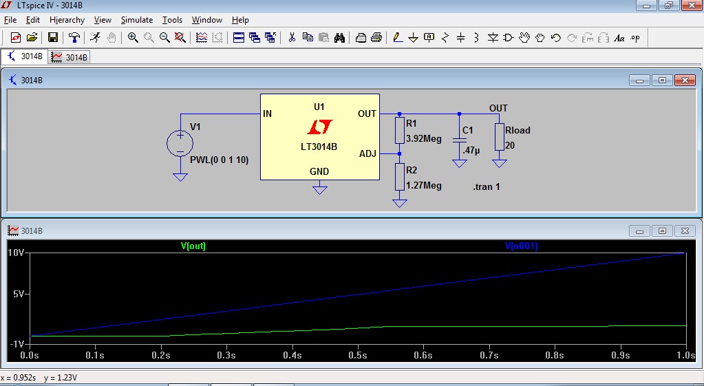Image resolution: width=704 pixels, height=386 pixels.
Task: Undo the last action
Action: pos(556,38)
